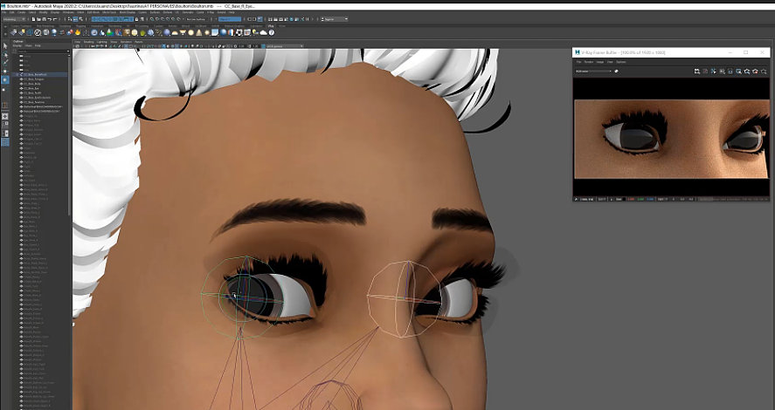Click teapot render icon in Frame Buffer

[764, 71]
